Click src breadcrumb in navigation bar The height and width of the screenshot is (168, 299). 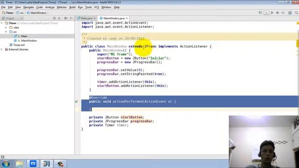[x=20, y=13]
